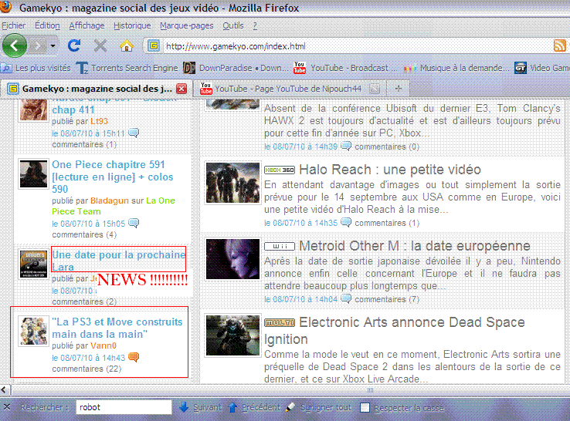The width and height of the screenshot is (570, 421).
Task: Enable Respecter la casse checkbox
Action: tap(365, 408)
